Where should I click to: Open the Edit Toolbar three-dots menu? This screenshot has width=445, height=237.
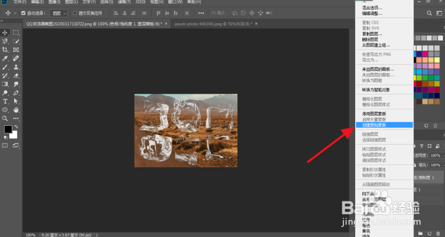point(16,118)
